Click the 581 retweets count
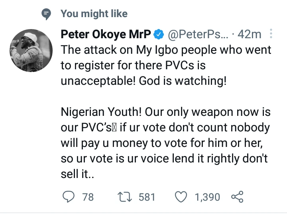The image size is (287, 215). (147, 197)
